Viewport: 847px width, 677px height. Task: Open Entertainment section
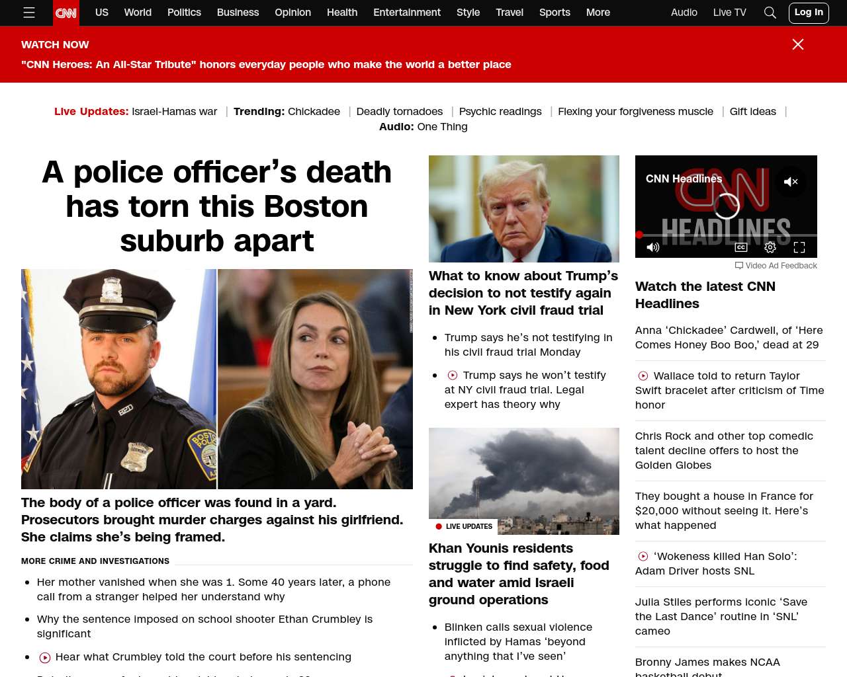407,13
